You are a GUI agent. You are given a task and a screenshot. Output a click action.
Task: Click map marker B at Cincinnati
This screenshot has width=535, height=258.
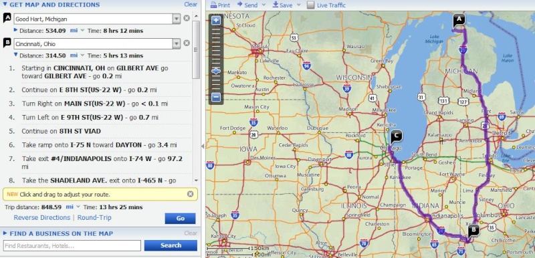pyautogui.click(x=473, y=231)
